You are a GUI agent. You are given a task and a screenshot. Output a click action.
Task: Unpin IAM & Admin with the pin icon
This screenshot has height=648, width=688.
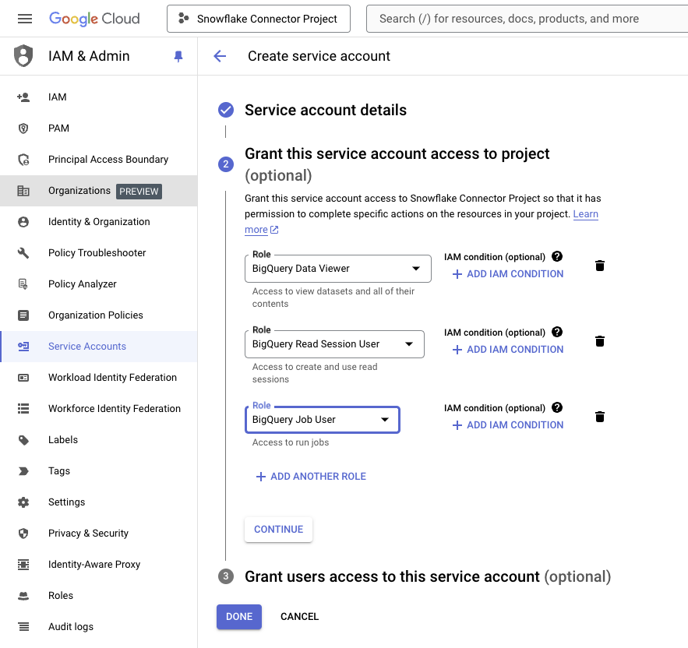coord(178,56)
